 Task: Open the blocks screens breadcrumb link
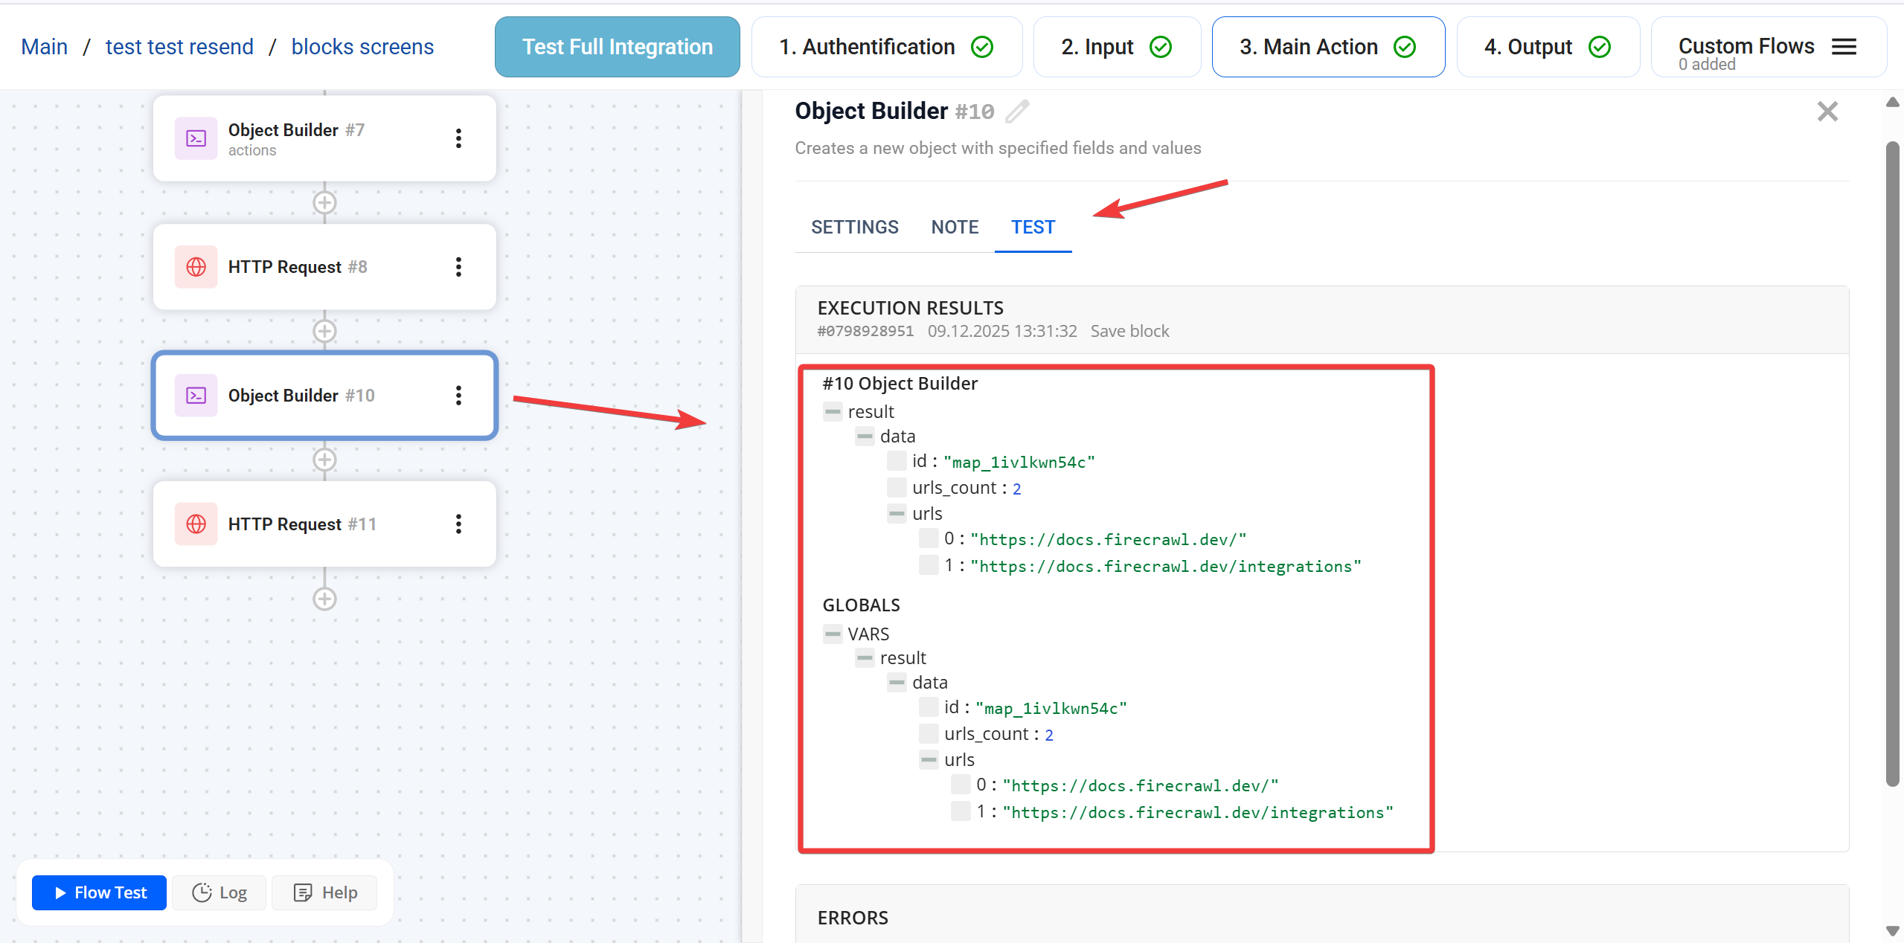tap(362, 47)
